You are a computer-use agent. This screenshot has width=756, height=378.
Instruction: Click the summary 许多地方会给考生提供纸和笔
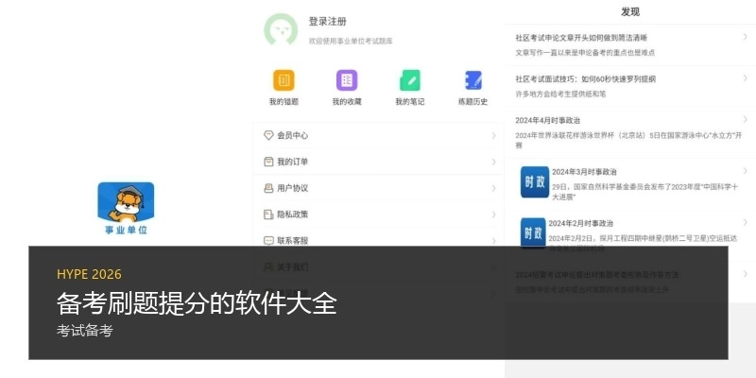[560, 94]
